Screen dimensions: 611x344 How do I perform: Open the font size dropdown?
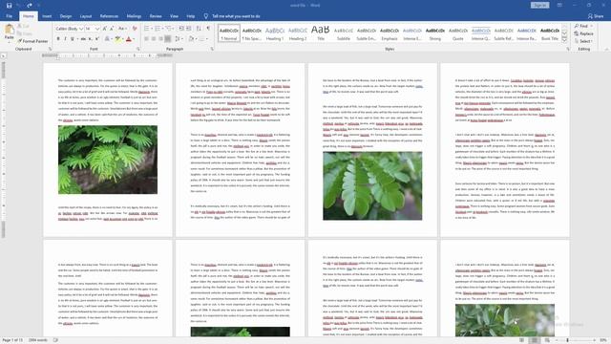click(97, 29)
